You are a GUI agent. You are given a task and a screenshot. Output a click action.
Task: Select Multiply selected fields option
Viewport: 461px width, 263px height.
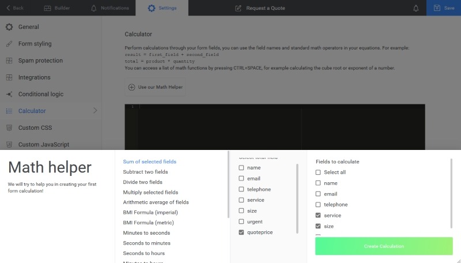pos(150,192)
